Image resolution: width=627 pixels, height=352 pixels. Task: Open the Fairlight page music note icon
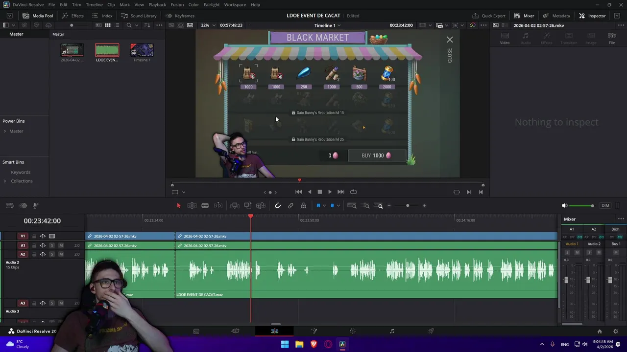click(x=392, y=331)
